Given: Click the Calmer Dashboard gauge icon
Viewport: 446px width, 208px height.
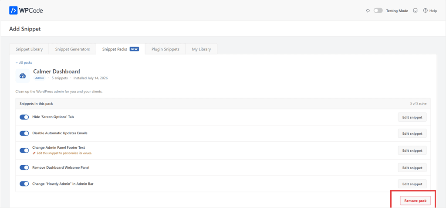Looking at the screenshot, I should (23, 76).
